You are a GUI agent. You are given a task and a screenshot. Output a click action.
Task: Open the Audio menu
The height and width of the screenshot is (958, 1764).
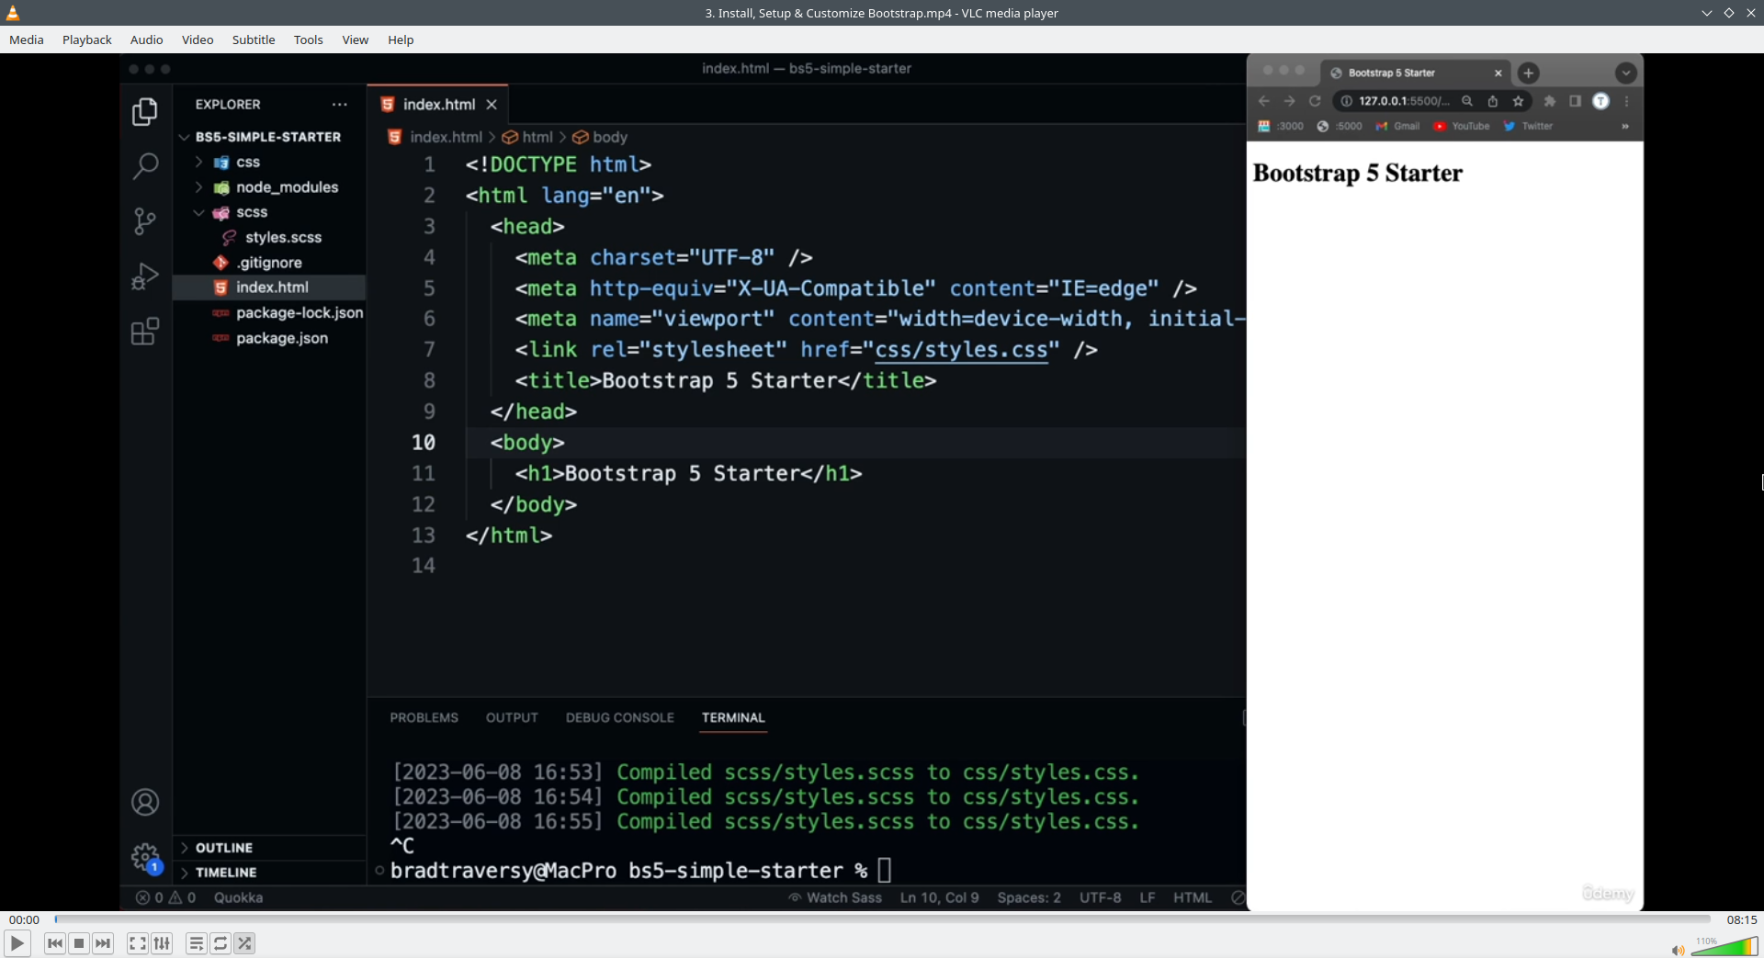tap(147, 39)
